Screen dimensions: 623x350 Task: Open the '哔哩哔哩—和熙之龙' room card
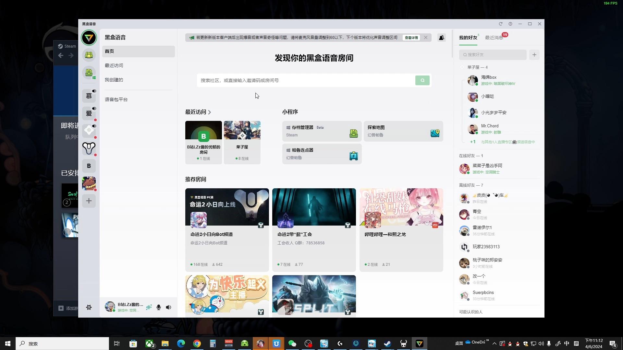coord(401,230)
